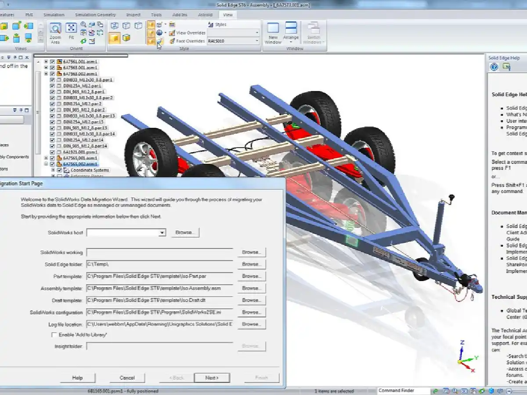This screenshot has height=395, width=527.
Task: Click the View Overrides command
Action: 187,33
